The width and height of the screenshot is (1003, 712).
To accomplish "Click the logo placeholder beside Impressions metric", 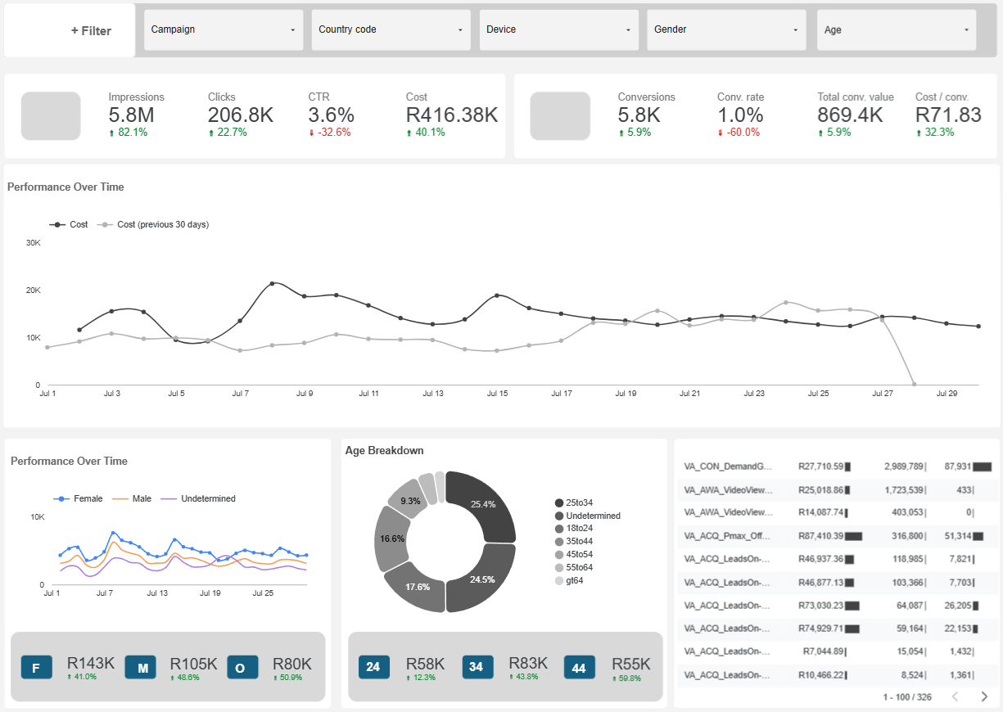I will tap(51, 115).
